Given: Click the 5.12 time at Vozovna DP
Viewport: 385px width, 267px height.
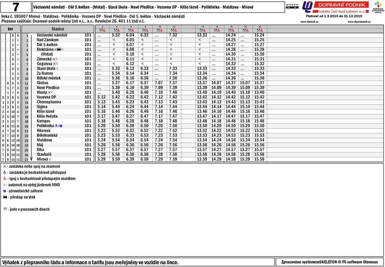Looking at the screenshot, I should coord(101,97).
